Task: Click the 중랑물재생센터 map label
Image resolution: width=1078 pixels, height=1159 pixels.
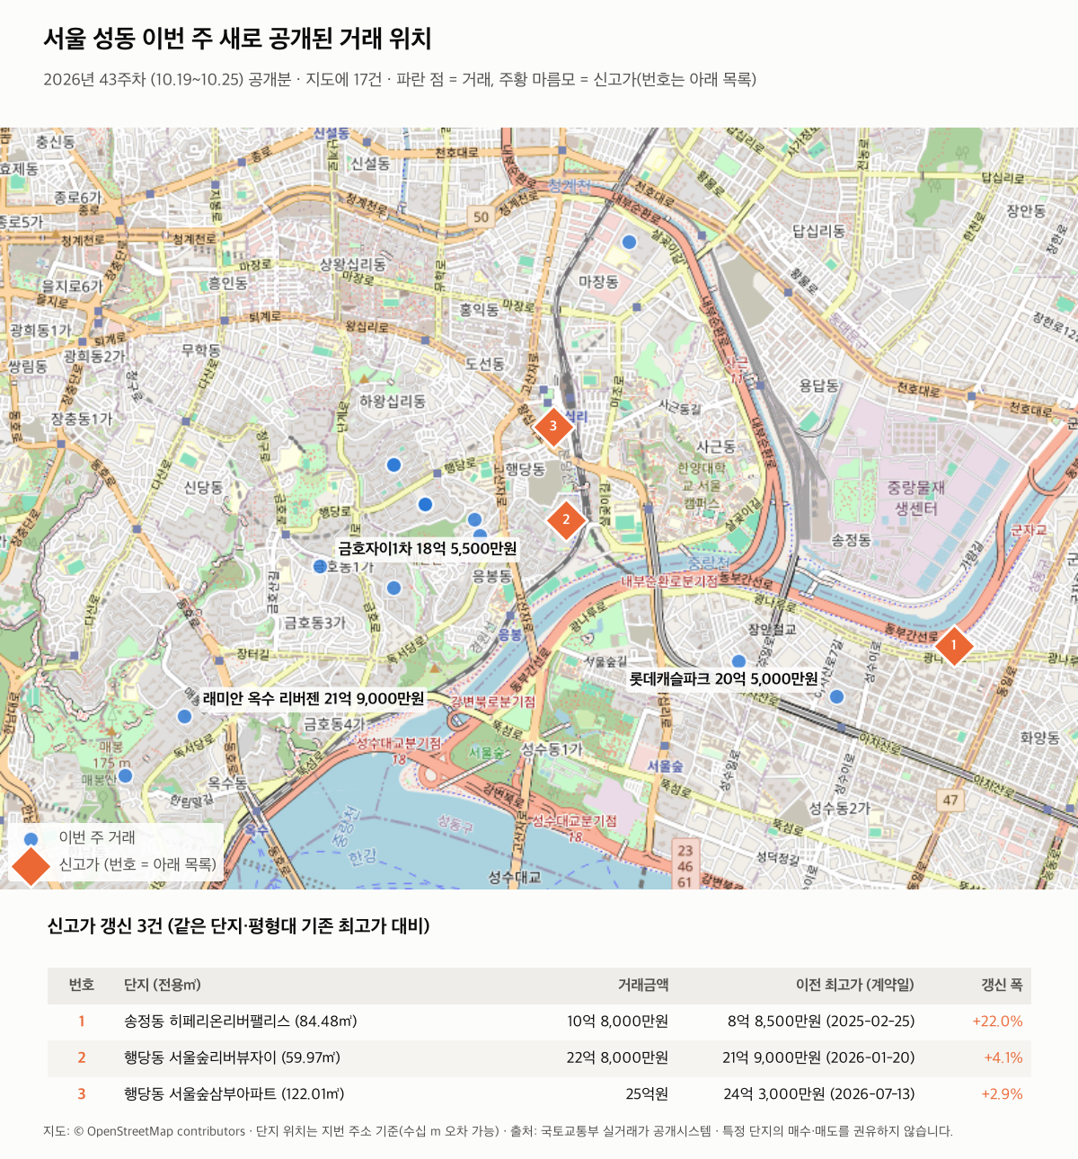Action: click(916, 498)
